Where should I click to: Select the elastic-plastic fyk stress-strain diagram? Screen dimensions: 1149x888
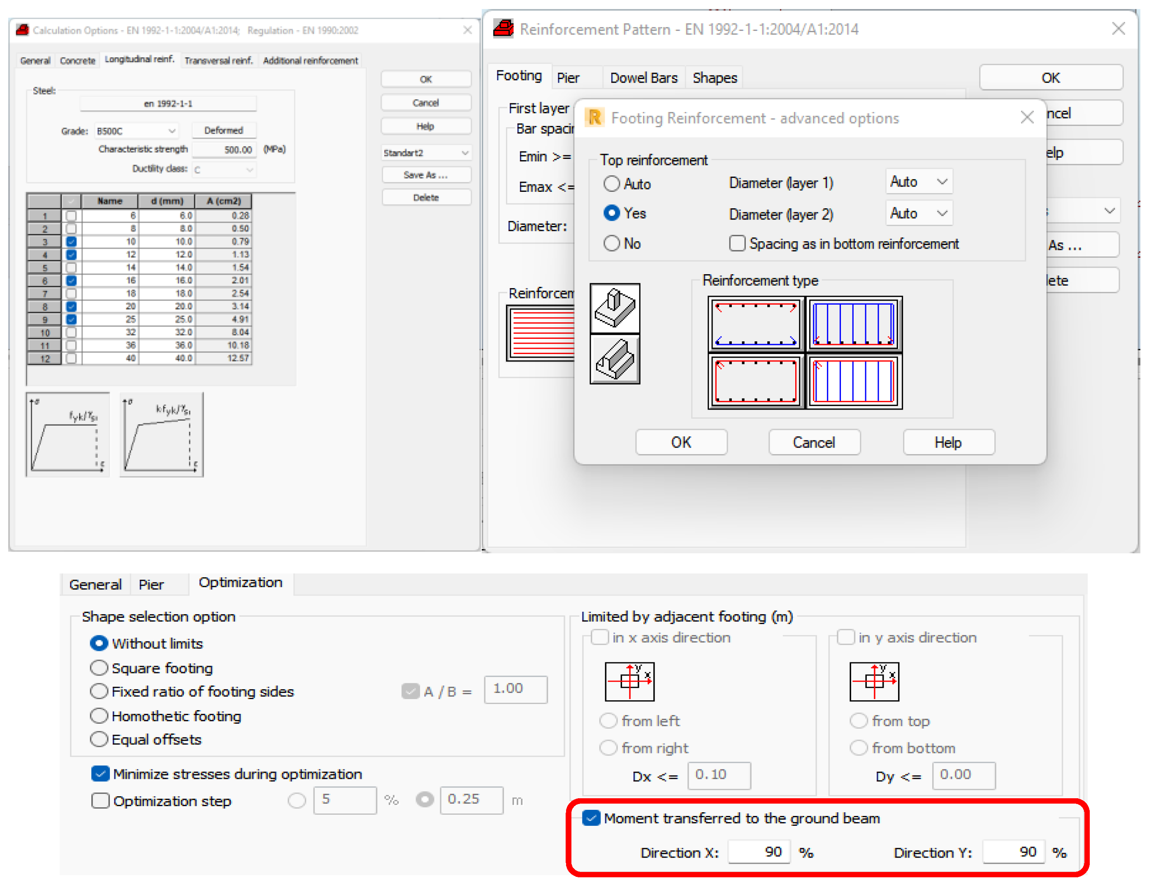tap(67, 435)
